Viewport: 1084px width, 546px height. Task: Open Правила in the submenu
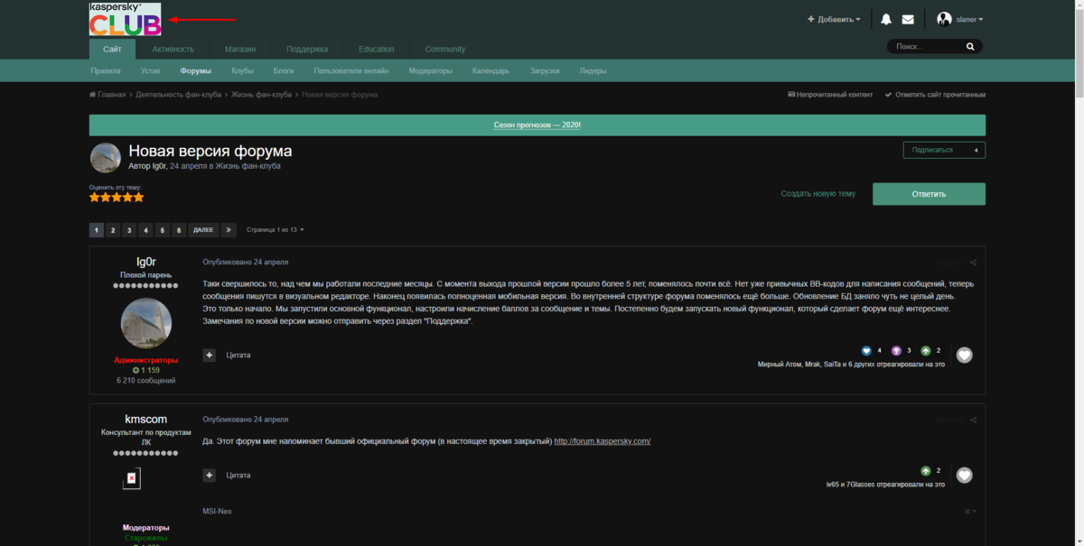click(x=106, y=71)
